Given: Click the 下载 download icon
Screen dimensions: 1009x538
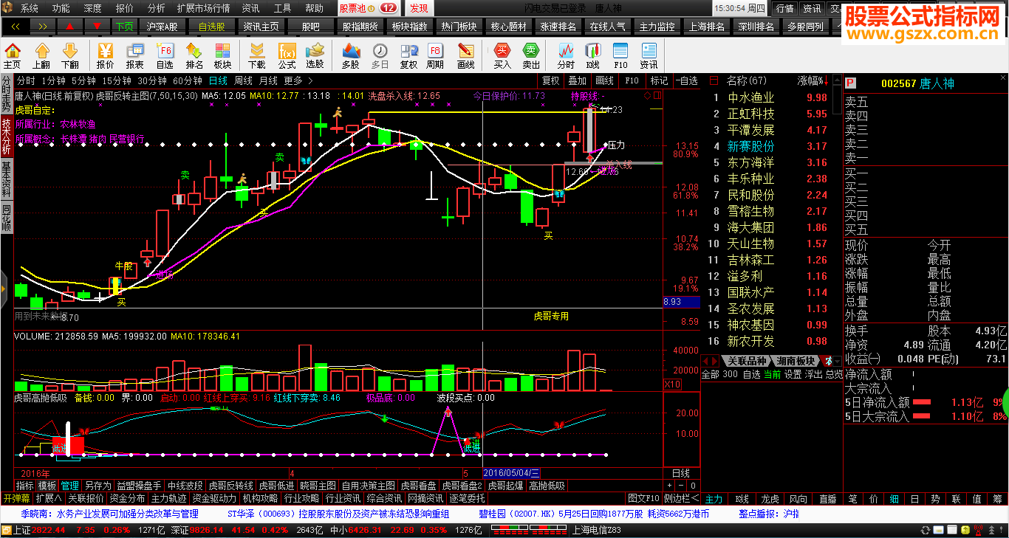Looking at the screenshot, I should (x=257, y=55).
